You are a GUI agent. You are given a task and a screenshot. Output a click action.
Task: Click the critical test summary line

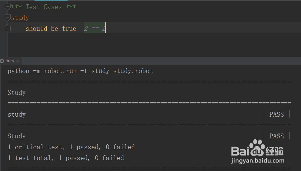click(x=71, y=147)
